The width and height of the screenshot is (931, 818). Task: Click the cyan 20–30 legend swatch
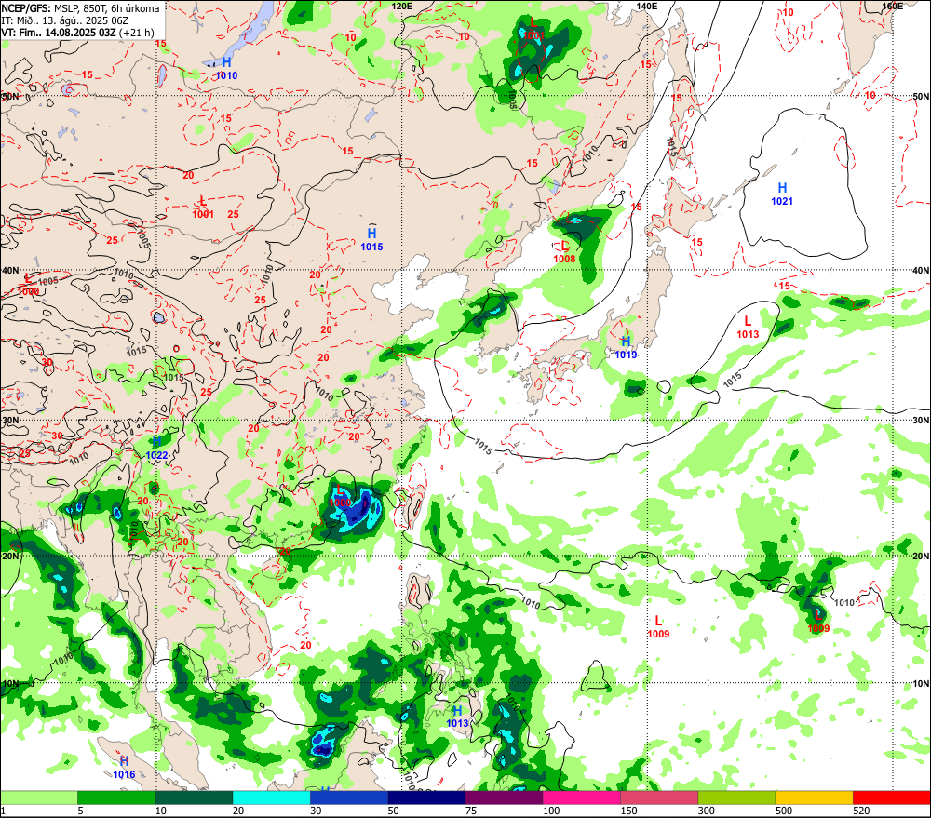click(x=271, y=798)
